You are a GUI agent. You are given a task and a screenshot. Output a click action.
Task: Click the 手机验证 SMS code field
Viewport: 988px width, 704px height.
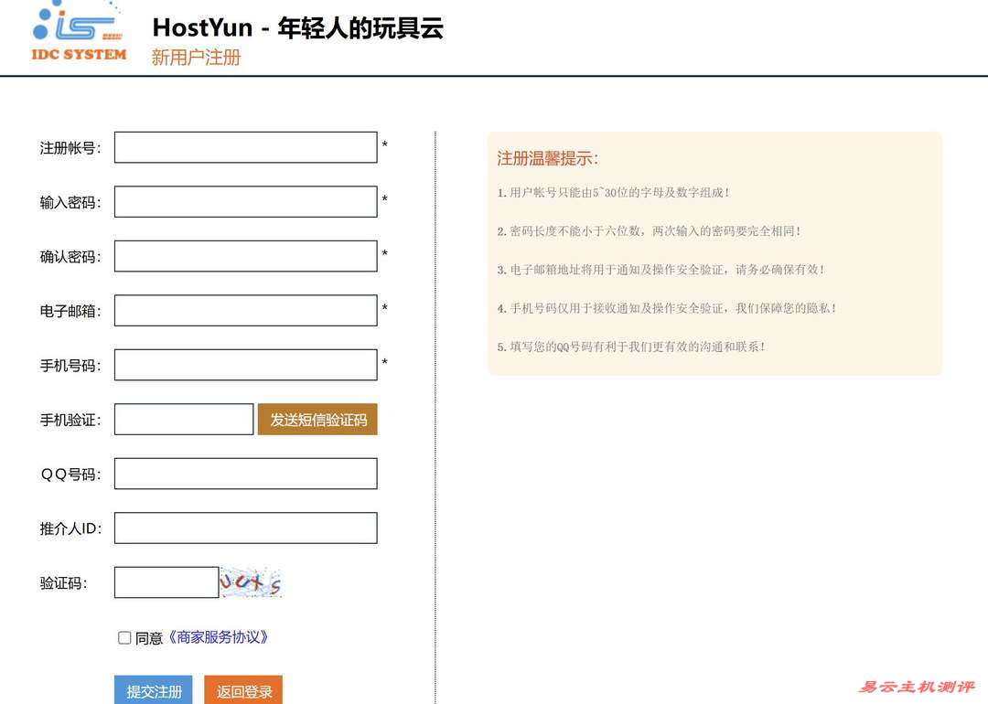184,420
